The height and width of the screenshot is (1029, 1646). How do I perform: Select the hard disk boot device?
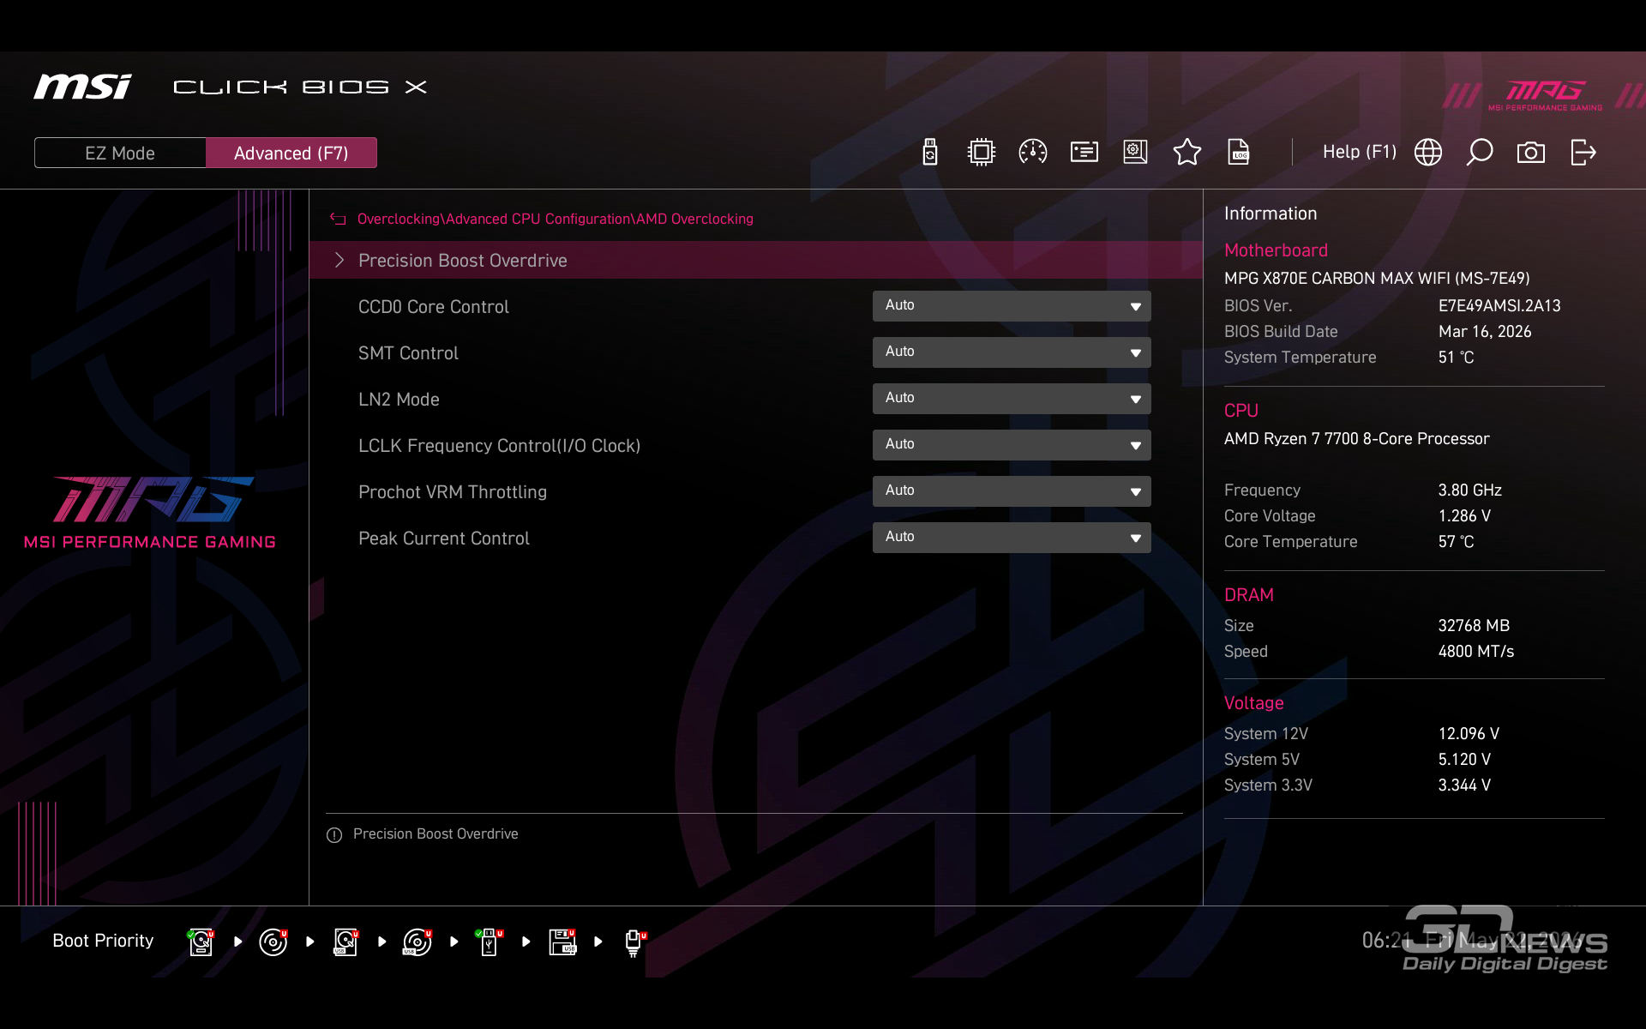pos(201,942)
